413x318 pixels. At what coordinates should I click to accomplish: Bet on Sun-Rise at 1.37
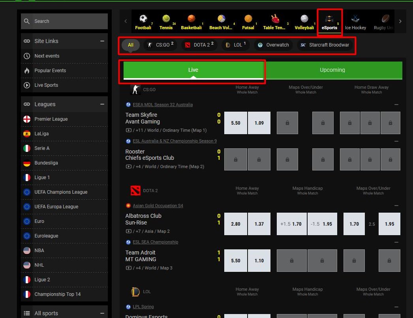coord(259,224)
